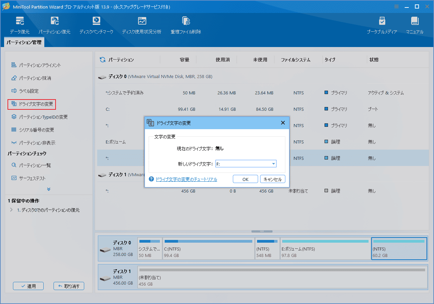Switch to the パーティション管理 tab

[24, 43]
